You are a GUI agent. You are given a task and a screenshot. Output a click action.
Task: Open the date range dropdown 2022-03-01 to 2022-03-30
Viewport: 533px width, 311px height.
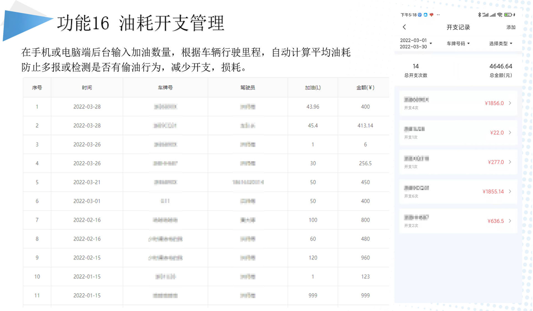416,44
